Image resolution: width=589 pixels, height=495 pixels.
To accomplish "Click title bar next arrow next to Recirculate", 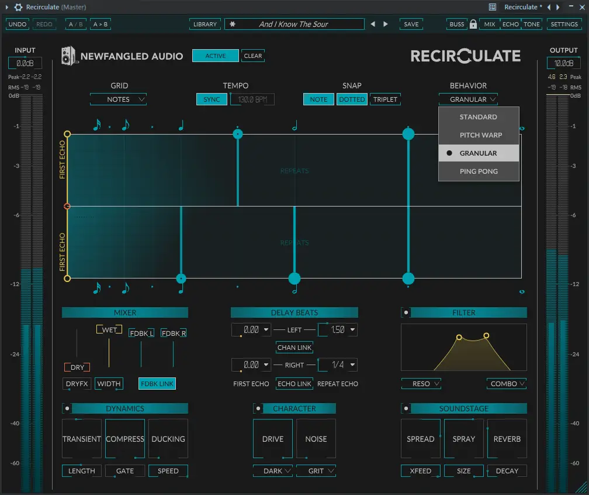I will pyautogui.click(x=558, y=7).
